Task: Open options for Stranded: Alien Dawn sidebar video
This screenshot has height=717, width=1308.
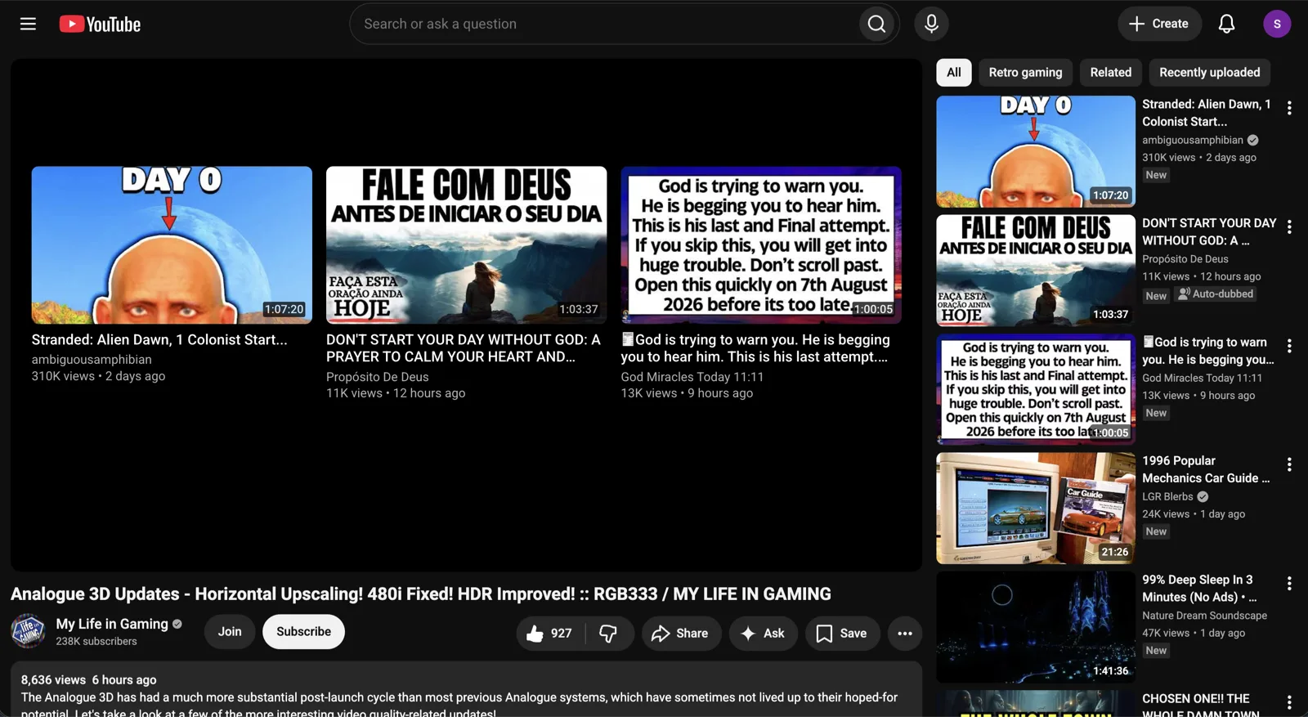Action: coord(1289,108)
